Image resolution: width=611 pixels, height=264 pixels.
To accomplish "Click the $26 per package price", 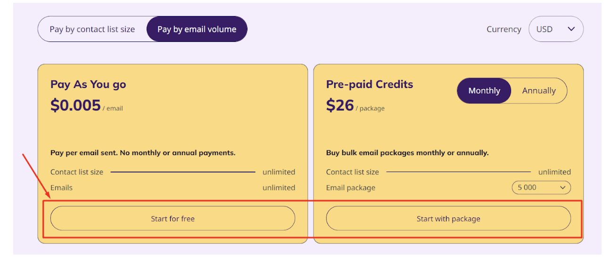I will point(340,105).
